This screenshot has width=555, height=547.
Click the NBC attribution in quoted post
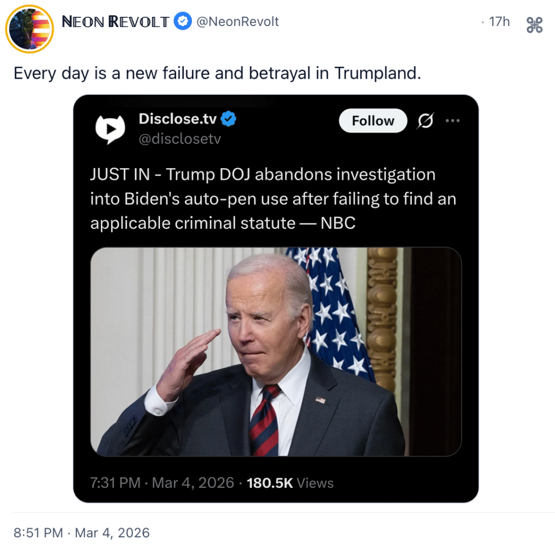[x=338, y=223]
